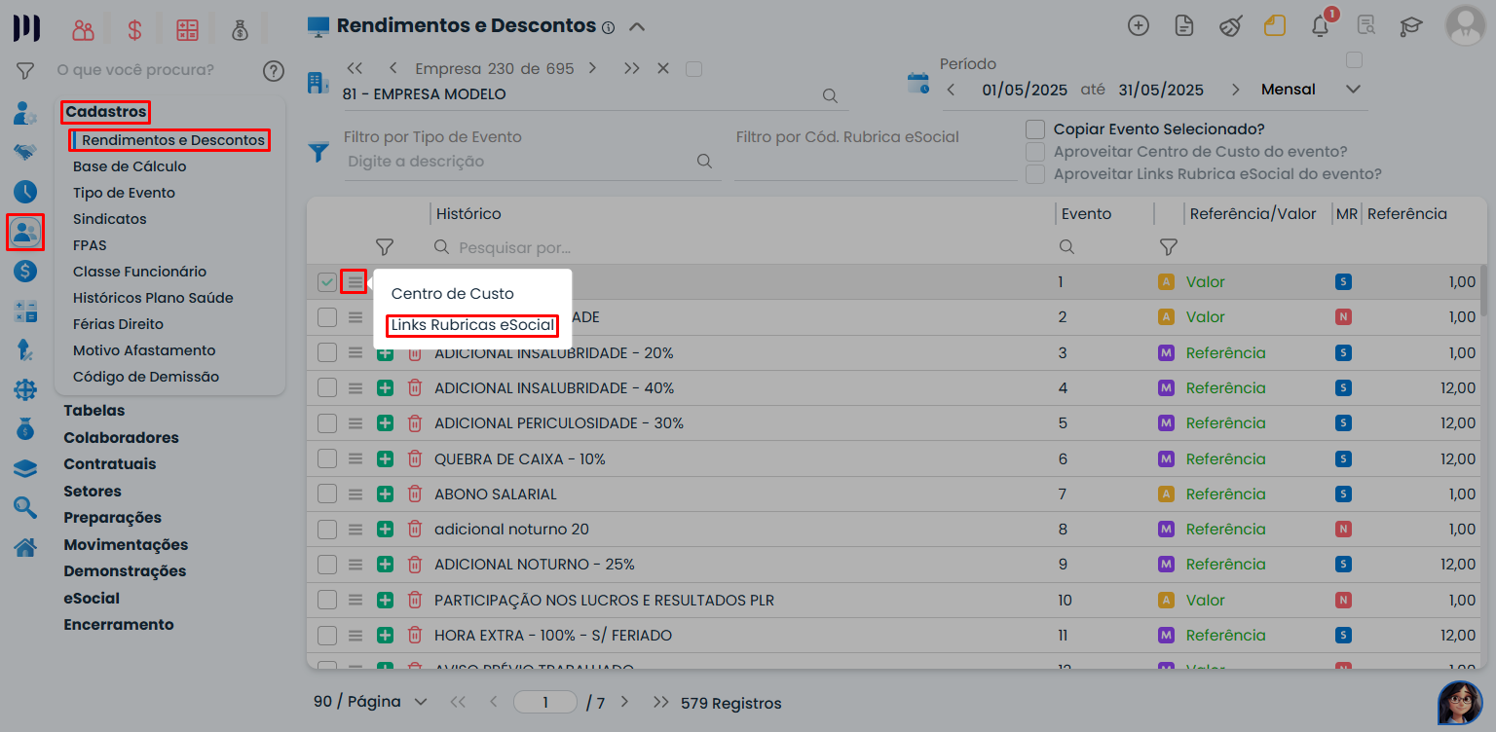This screenshot has width=1496, height=732.
Task: Click green plus icon for ABONO SALARIAL
Action: (385, 494)
